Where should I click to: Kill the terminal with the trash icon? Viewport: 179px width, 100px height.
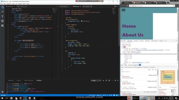109,81
